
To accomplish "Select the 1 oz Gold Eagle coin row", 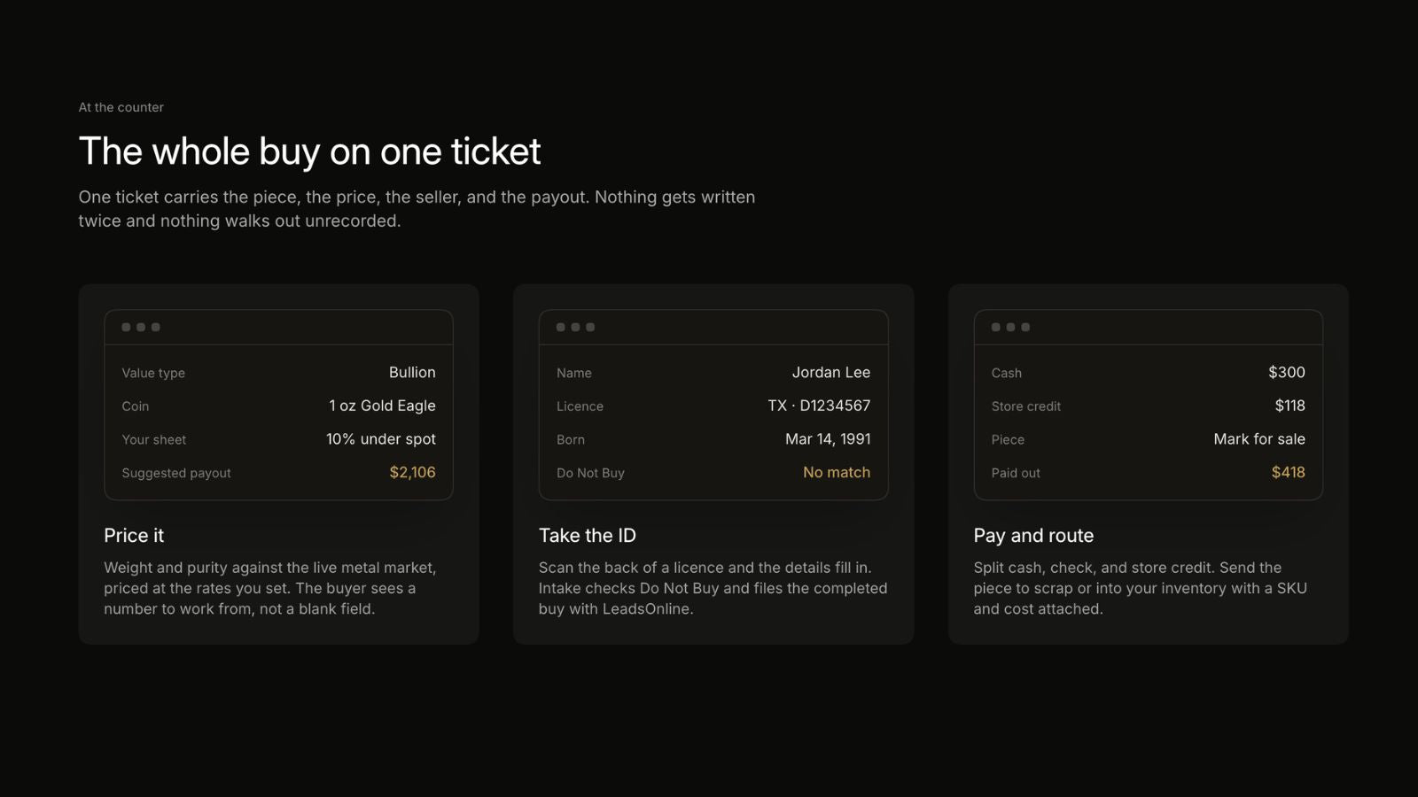I will tap(278, 406).
